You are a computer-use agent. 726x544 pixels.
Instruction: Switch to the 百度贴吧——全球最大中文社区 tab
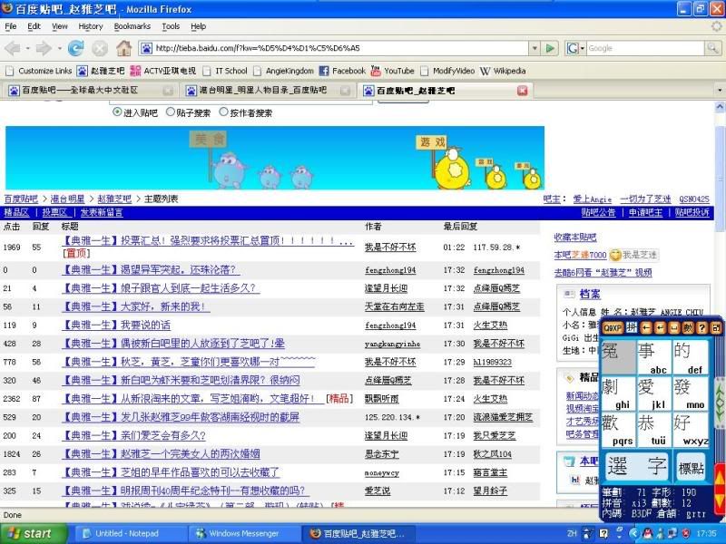click(x=90, y=90)
